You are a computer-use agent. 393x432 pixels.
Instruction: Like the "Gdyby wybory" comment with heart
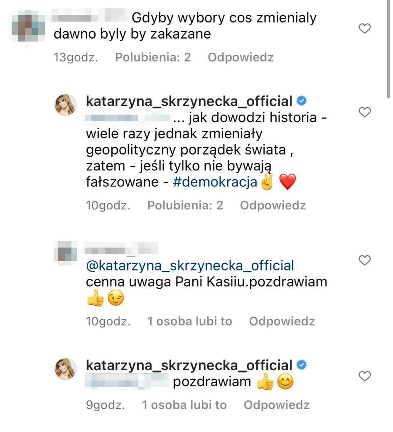click(364, 28)
